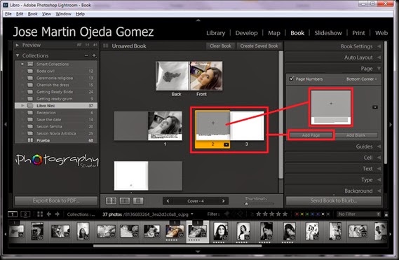Filter by green color label
The height and width of the screenshot is (260, 399).
pyautogui.click(x=307, y=214)
